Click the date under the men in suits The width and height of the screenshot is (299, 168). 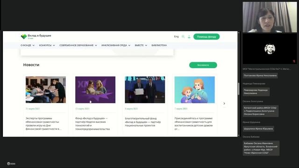point(131,109)
